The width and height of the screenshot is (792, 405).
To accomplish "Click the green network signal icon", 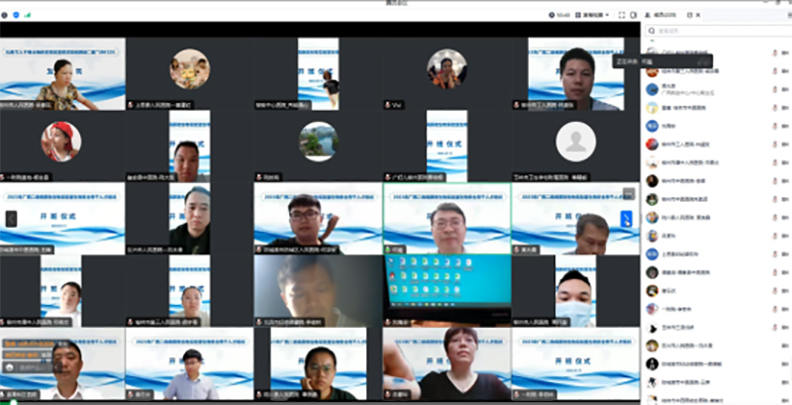I will 27,17.
